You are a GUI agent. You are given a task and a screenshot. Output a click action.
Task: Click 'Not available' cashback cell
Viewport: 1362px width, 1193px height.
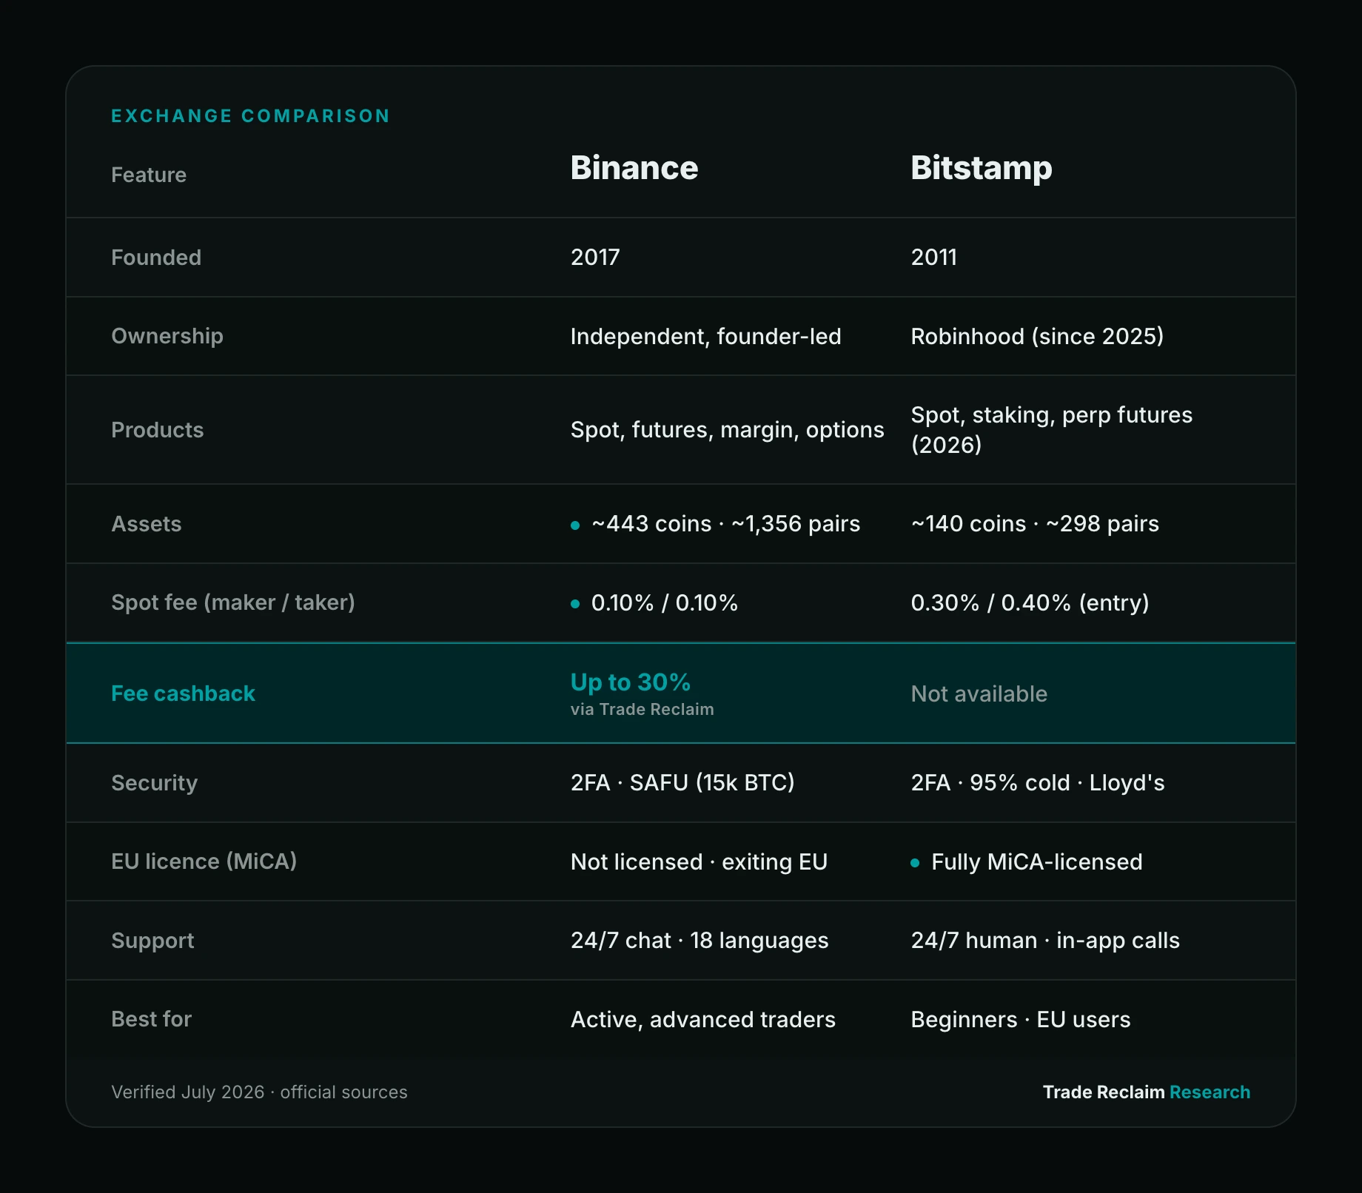(x=979, y=693)
